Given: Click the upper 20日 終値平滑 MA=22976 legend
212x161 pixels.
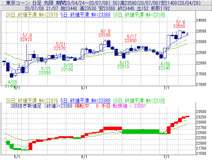Looking at the screenshot, I should (x=32, y=15).
